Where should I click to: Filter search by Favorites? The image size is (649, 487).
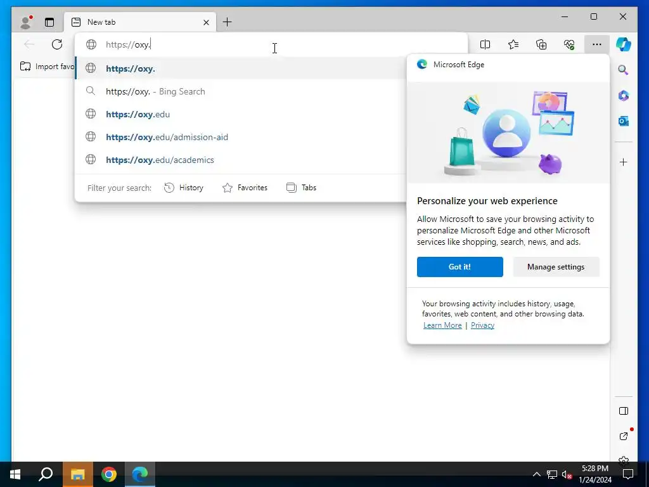point(245,188)
